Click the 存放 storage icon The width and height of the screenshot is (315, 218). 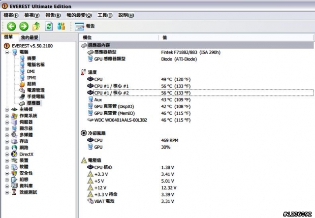pyautogui.click(x=14, y=141)
